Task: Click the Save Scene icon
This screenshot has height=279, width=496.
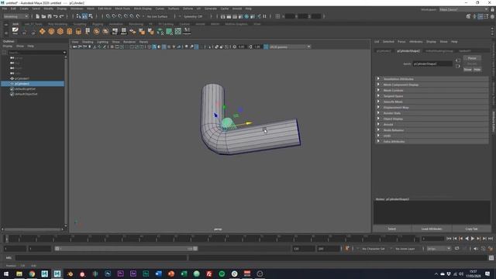Action: (50, 16)
